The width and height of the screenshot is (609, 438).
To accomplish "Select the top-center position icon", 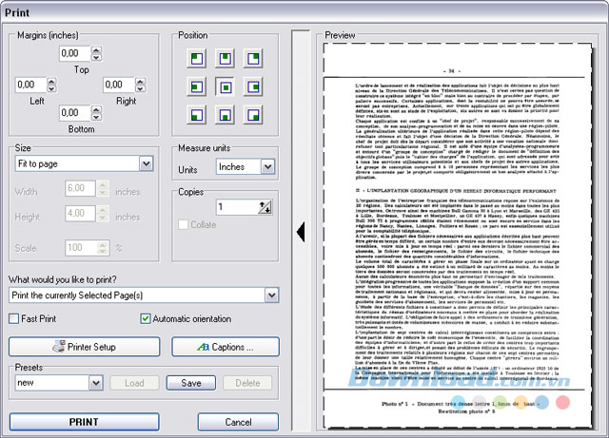I will [225, 59].
